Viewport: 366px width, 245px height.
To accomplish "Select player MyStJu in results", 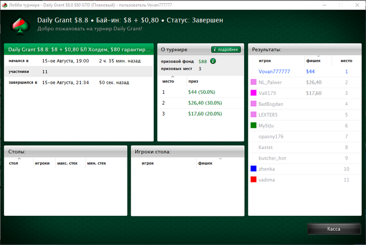I will (266, 126).
